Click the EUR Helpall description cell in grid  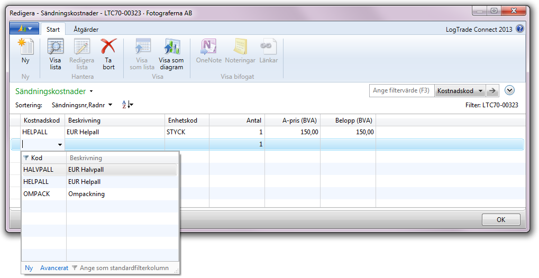115,132
